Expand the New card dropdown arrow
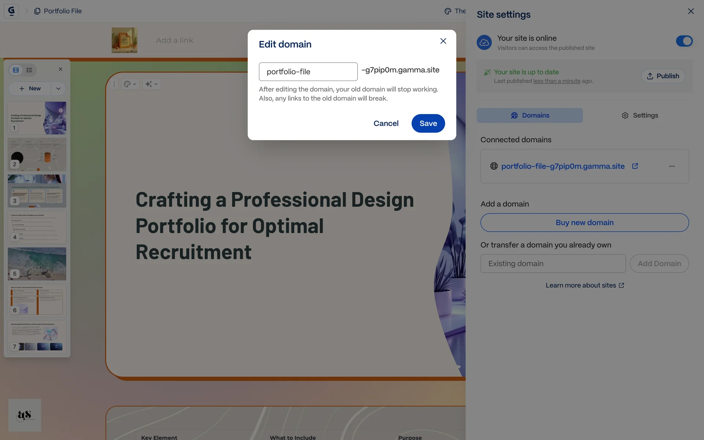 [x=58, y=89]
